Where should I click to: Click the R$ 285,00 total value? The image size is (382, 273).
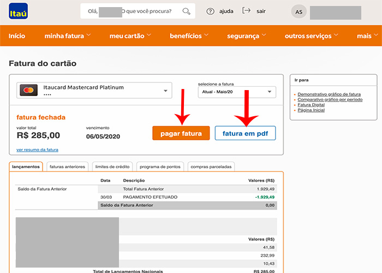tap(38, 135)
